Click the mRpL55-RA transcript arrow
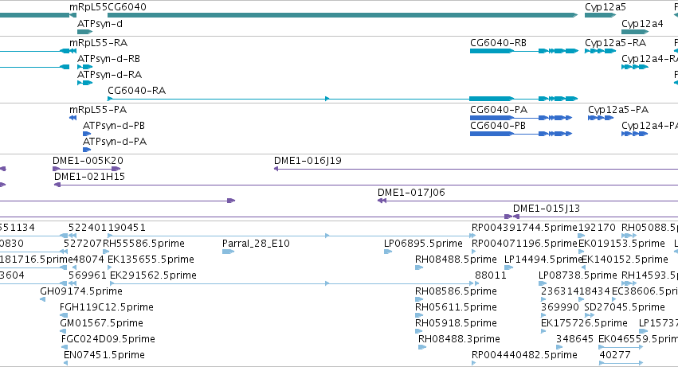The image size is (678, 367). click(x=65, y=51)
